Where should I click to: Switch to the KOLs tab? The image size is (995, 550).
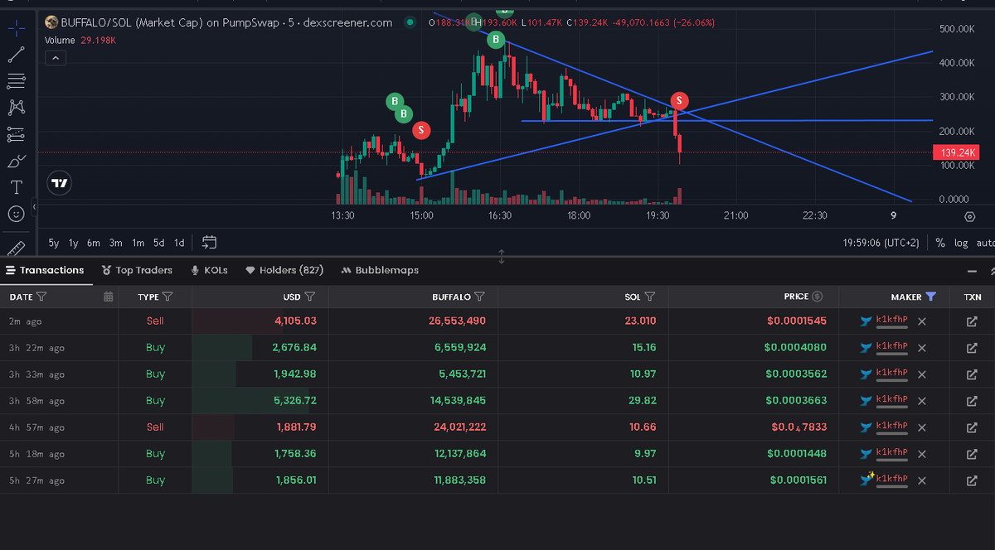tap(209, 270)
